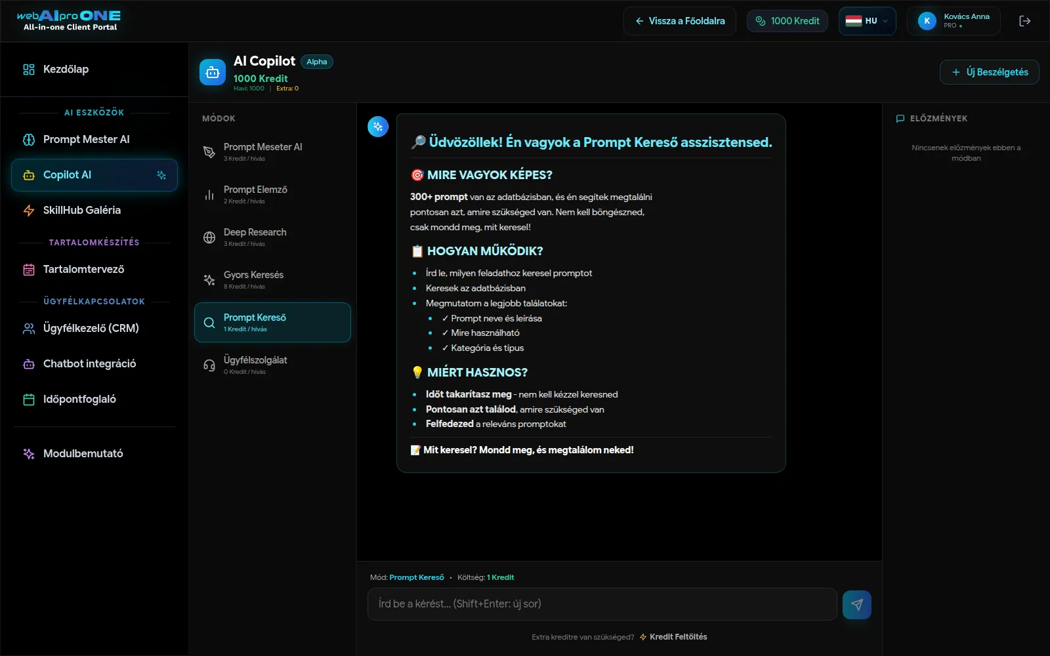Click the 1000 Kredit button in header

click(787, 21)
